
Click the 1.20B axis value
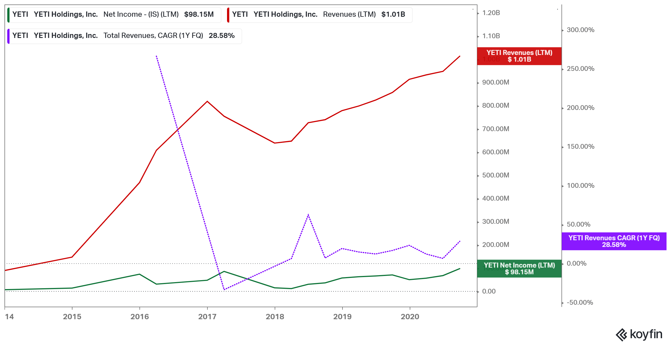(491, 13)
